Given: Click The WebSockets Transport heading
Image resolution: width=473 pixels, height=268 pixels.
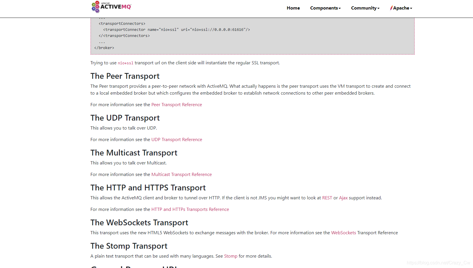Looking at the screenshot, I should tap(139, 222).
